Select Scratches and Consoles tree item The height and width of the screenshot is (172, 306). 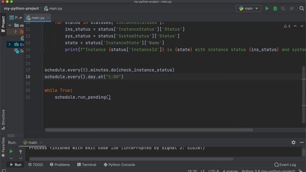tap(19, 51)
